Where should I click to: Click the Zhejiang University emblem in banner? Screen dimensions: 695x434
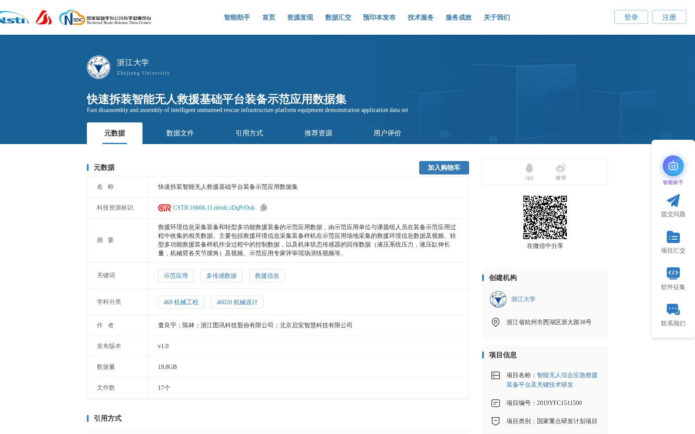click(x=99, y=67)
